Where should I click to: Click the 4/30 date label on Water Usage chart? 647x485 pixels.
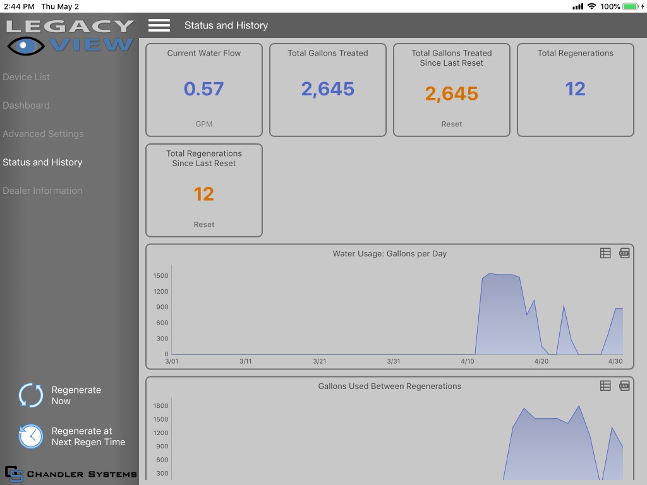tap(615, 361)
